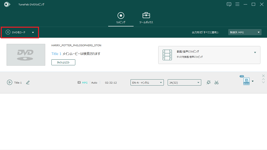Image resolution: width=267 pixels, height=150 pixels.
Task: Rename Title 1 with pencil icon
Action: [x=28, y=82]
